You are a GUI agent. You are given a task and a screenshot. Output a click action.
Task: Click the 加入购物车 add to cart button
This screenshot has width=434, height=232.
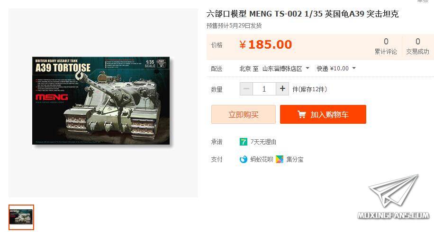323,114
